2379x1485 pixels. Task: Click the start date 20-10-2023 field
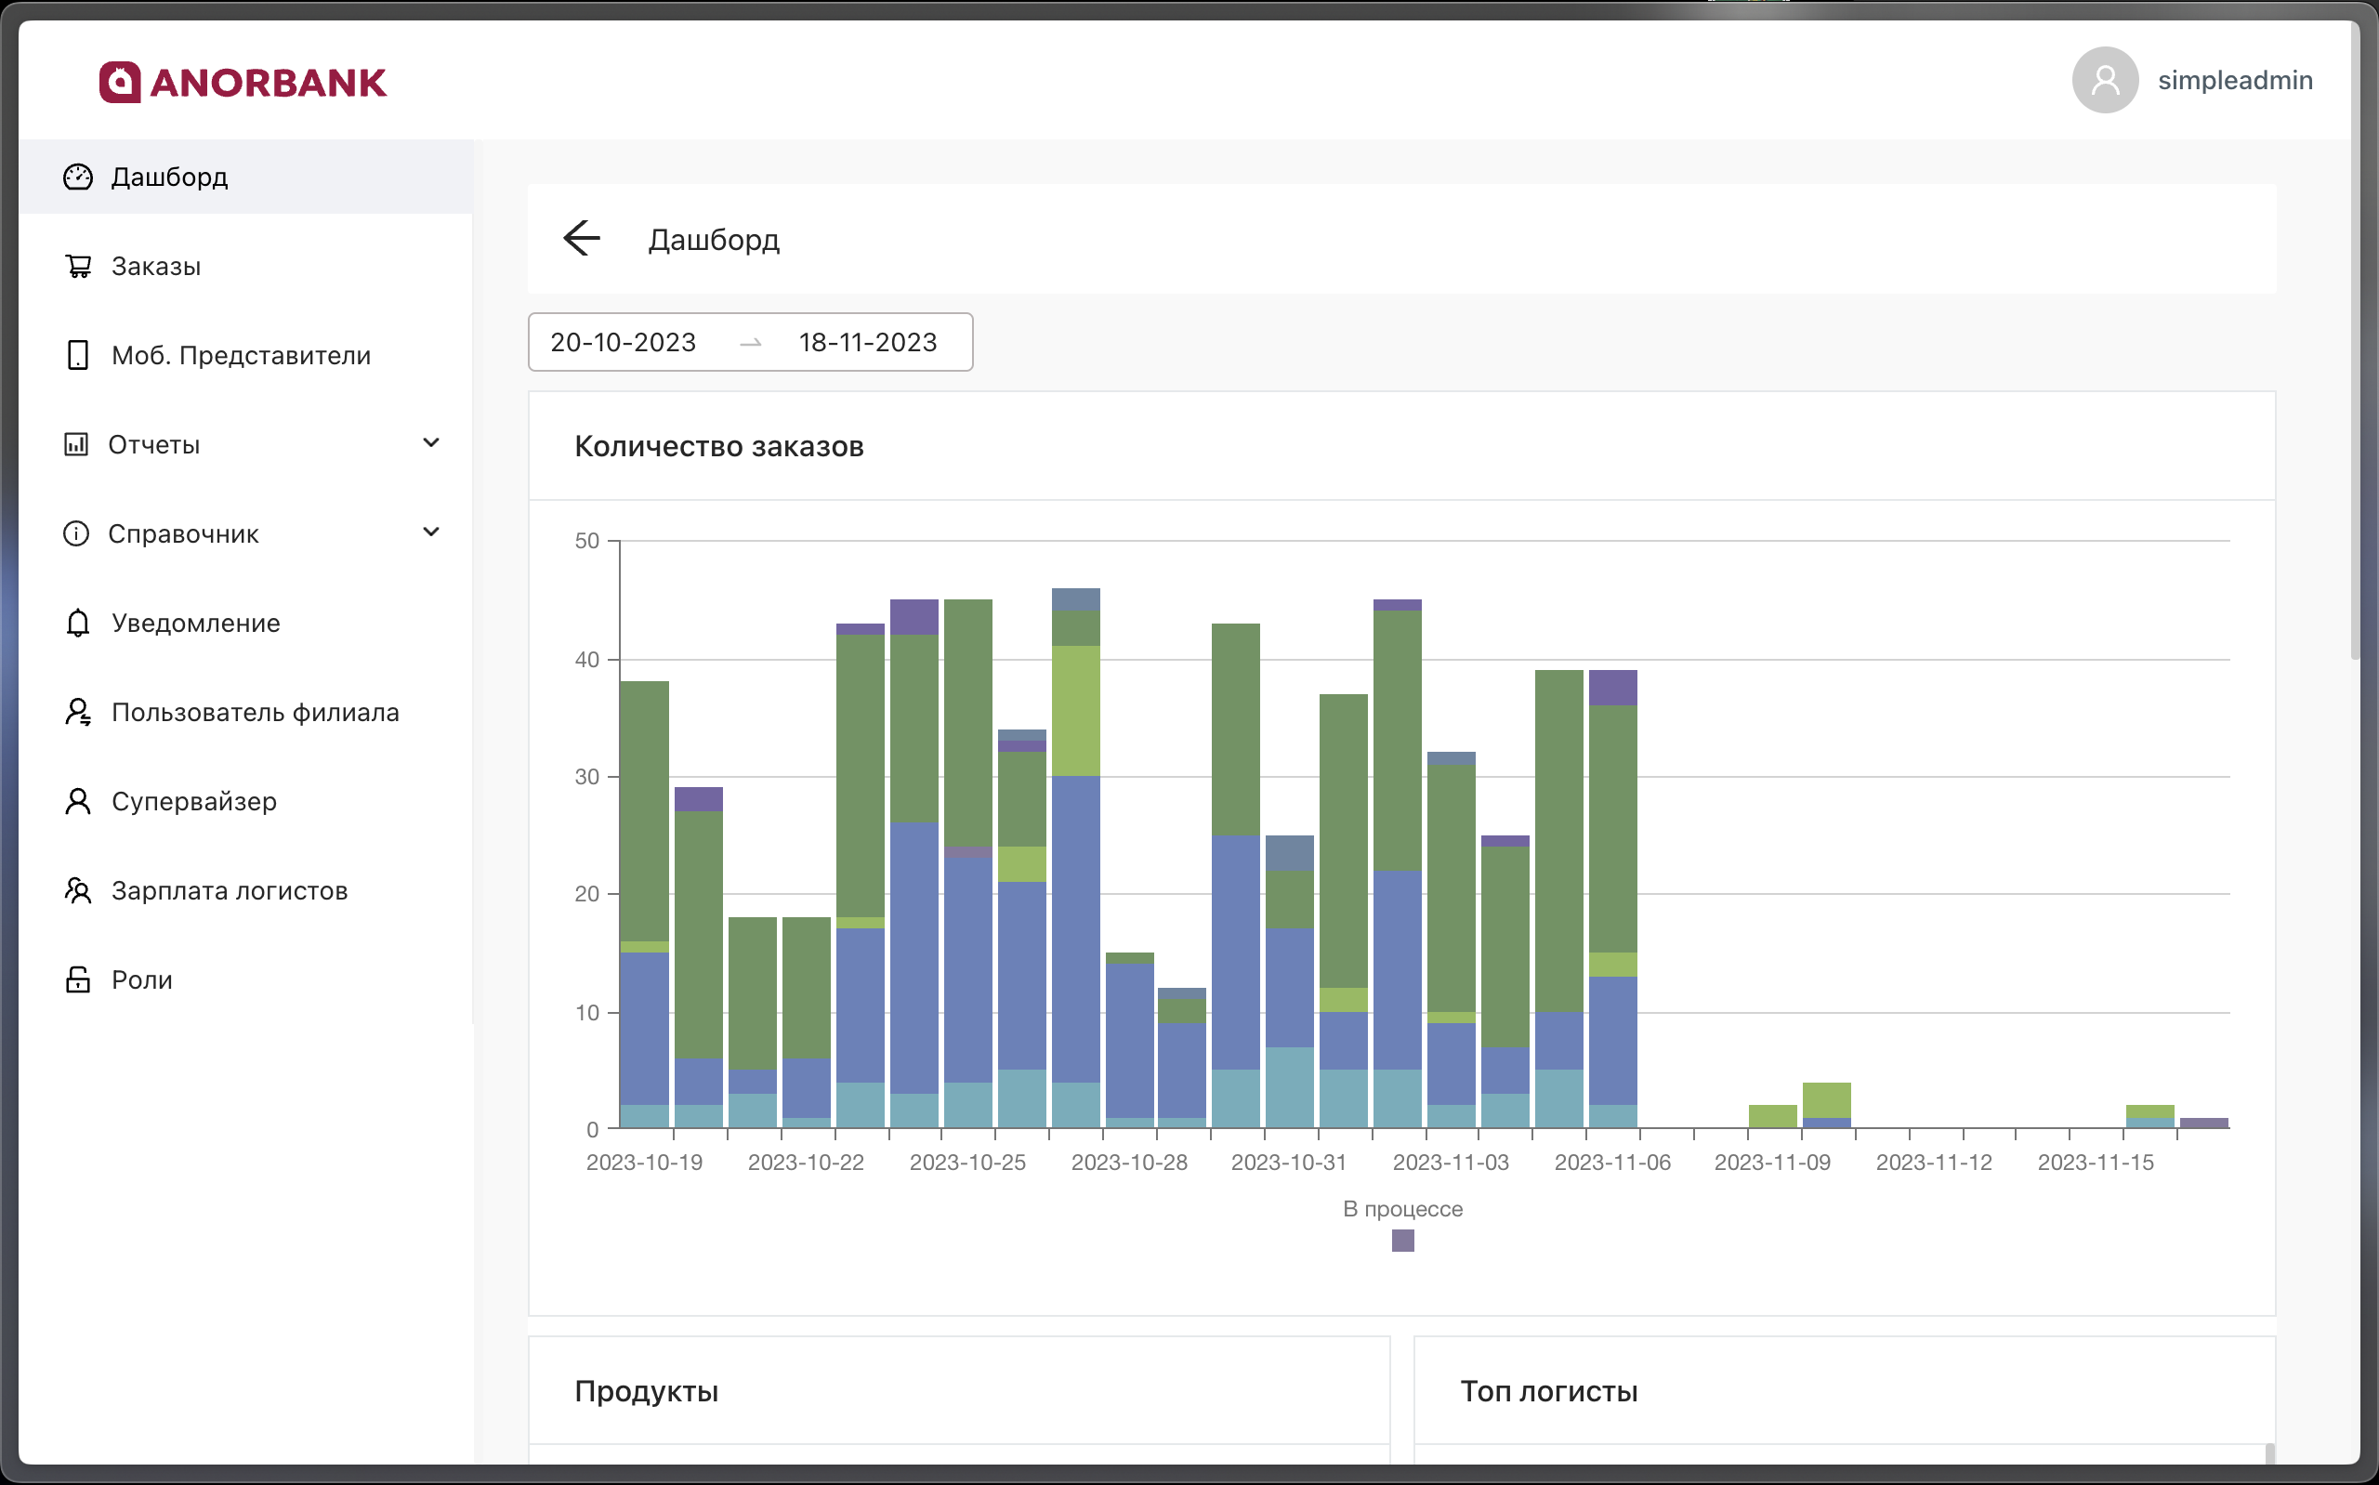(623, 343)
